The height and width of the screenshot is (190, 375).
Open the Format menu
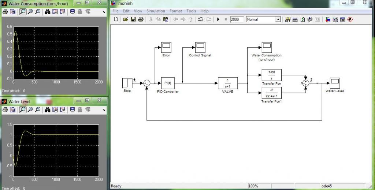pos(176,11)
